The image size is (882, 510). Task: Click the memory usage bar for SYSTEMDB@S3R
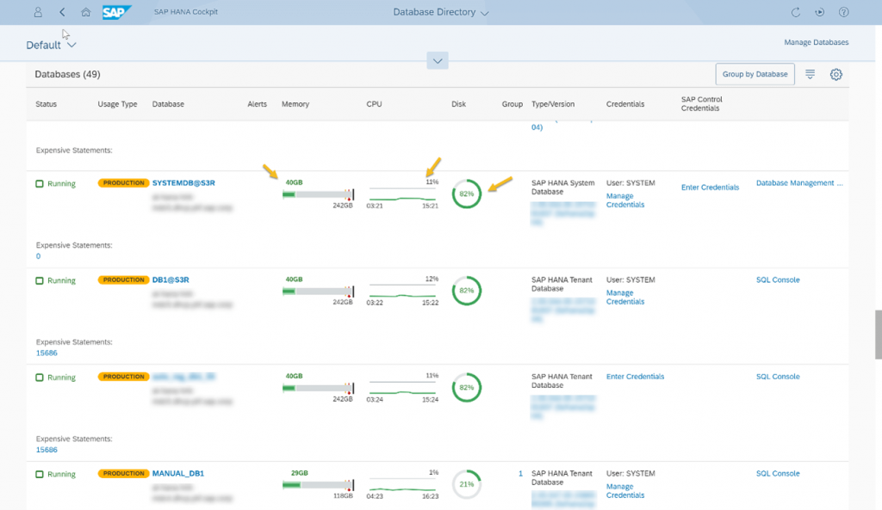pos(319,194)
